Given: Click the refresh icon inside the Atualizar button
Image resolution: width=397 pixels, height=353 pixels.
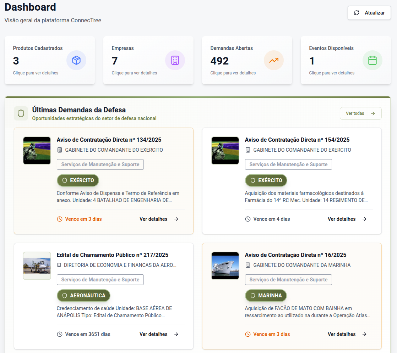Looking at the screenshot, I should point(356,12).
